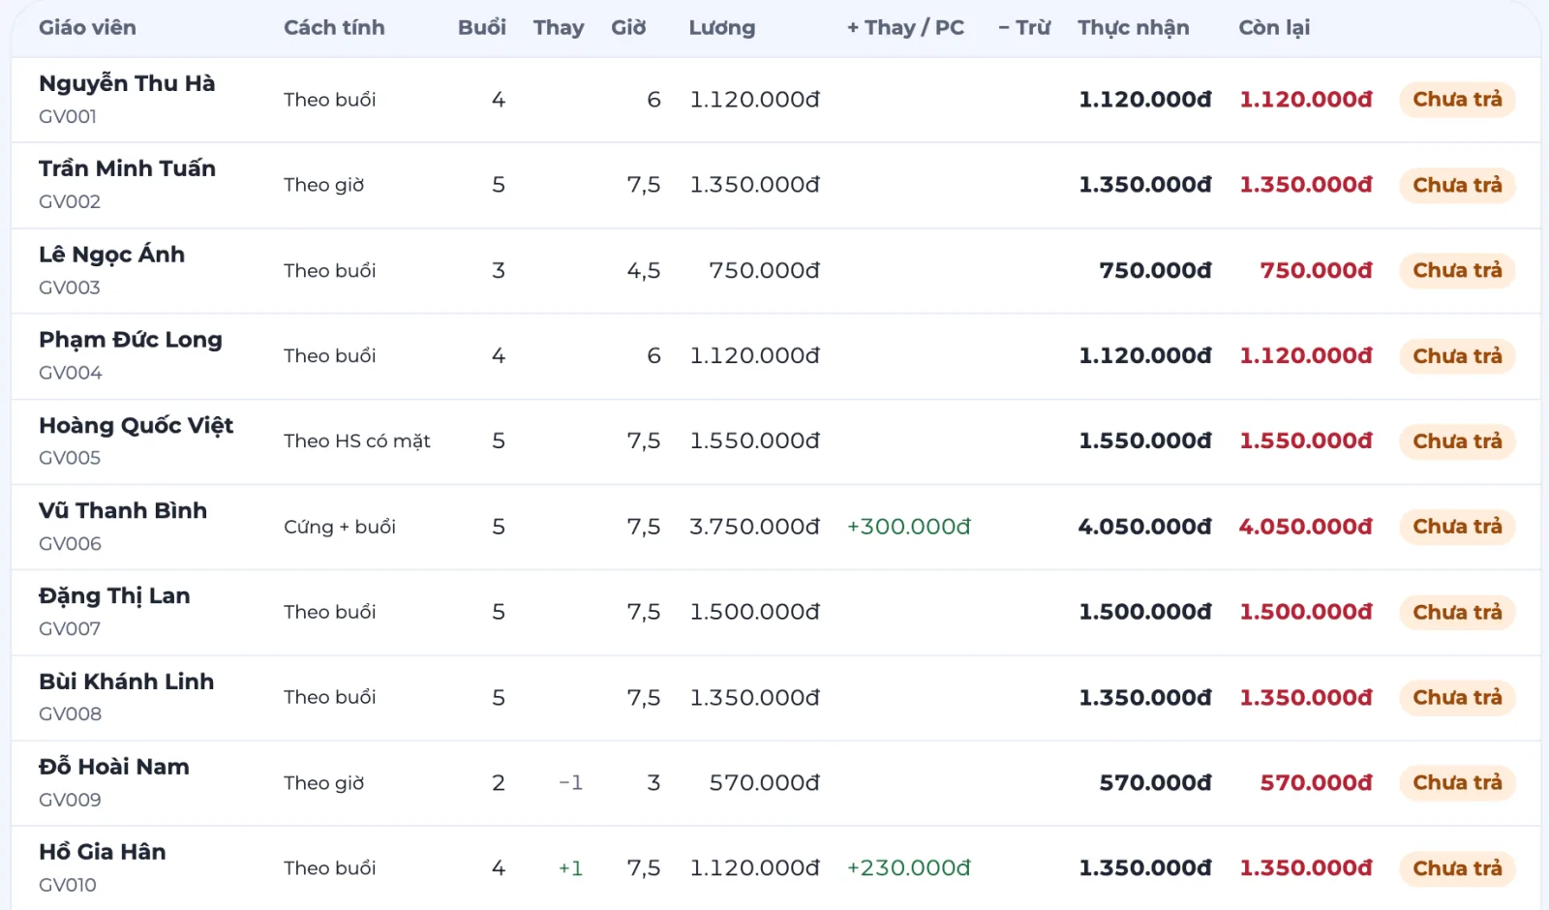Select the Lương column header
Viewport: 1549px width, 910px height.
(x=722, y=28)
